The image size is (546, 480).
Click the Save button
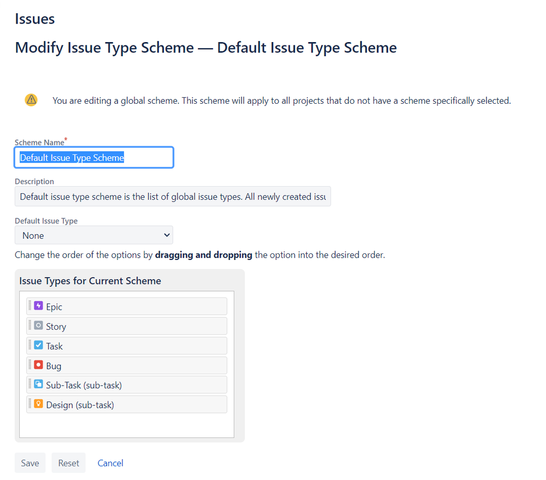30,463
